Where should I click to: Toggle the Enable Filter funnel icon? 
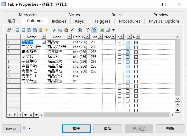[x=94, y=30]
